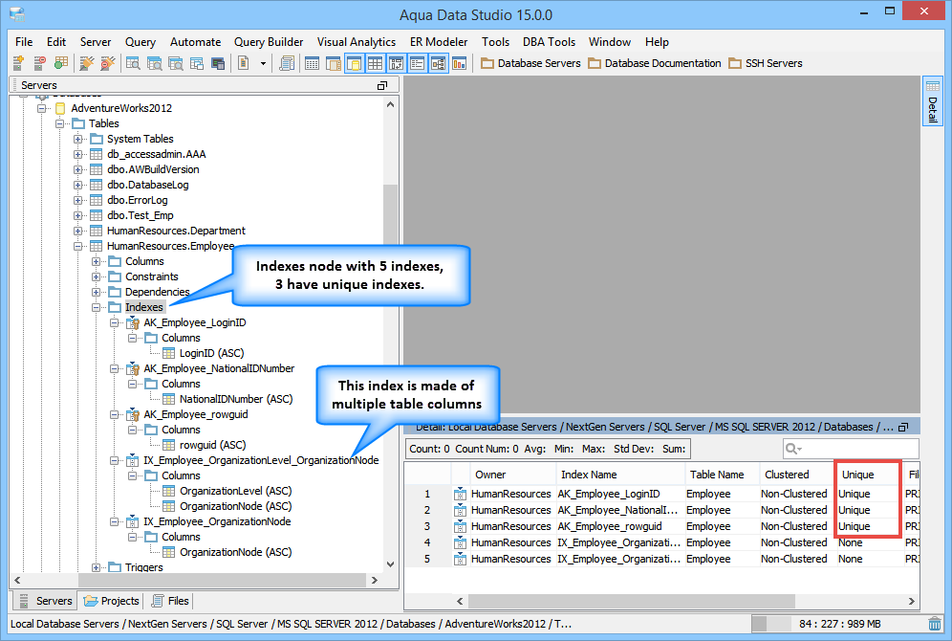Select the IX_Employee_OrganizationNode index icon
Viewport: 952px width, 641px height.
tap(132, 522)
